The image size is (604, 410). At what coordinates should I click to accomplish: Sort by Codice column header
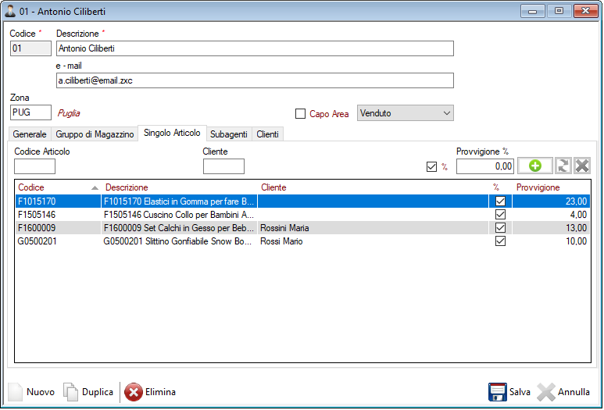55,187
